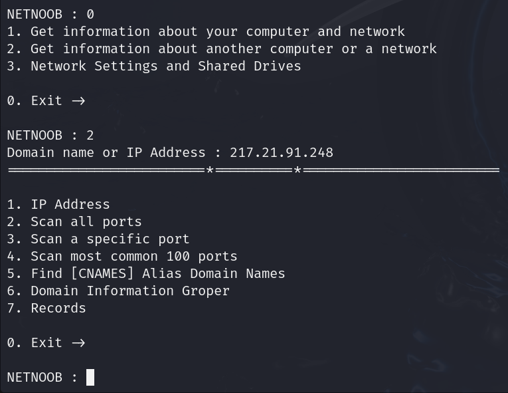
Task: Click the lower 'Exit' arrow symbol
Action: pyautogui.click(x=78, y=343)
